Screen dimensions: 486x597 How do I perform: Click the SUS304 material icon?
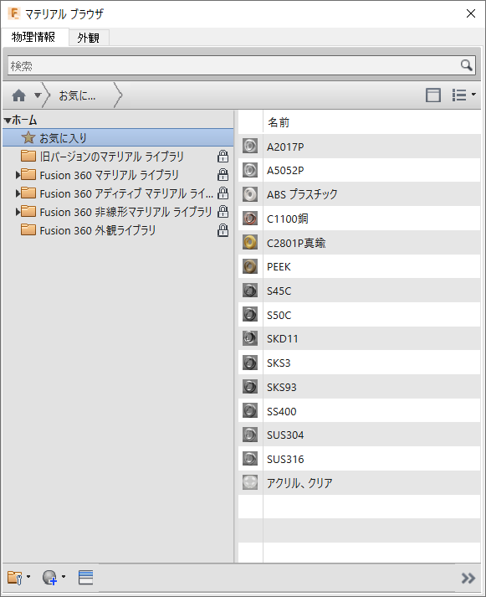tap(250, 435)
